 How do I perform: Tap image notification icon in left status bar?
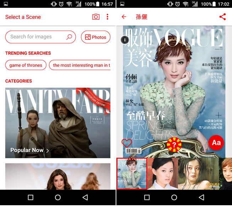6,4
